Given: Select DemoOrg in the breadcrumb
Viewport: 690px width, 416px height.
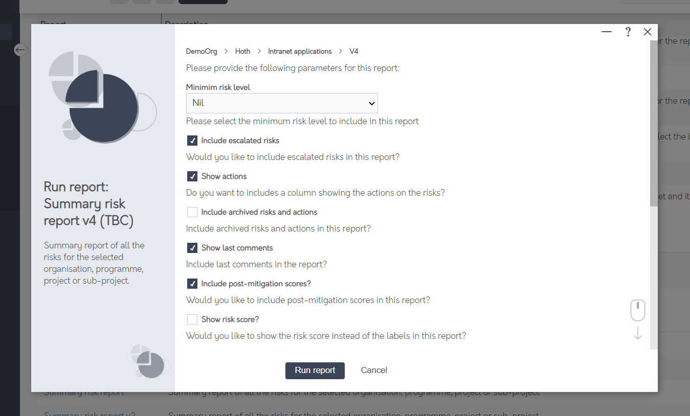Looking at the screenshot, I should coord(202,51).
